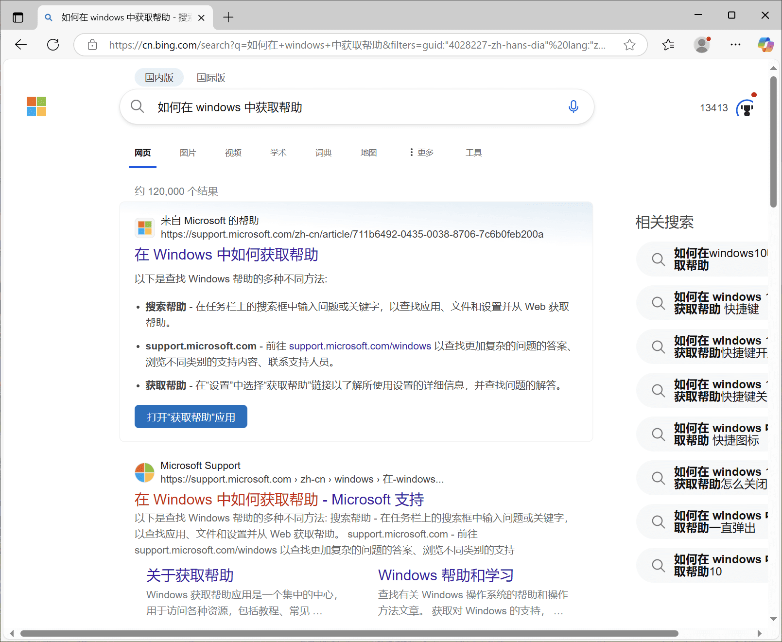The height and width of the screenshot is (642, 782).
Task: Launch the Copilot sidebar icon
Action: [765, 45]
